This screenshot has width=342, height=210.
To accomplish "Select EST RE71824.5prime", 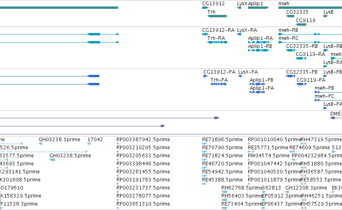I will (x=222, y=156).
